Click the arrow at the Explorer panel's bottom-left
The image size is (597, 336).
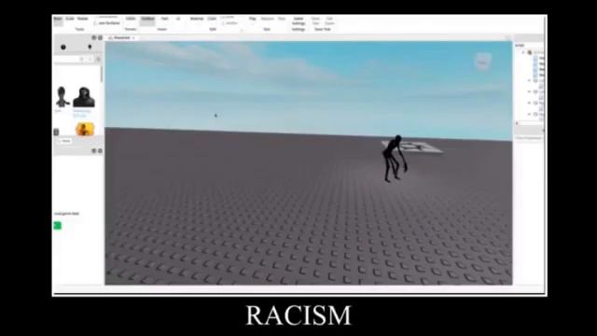[x=517, y=123]
